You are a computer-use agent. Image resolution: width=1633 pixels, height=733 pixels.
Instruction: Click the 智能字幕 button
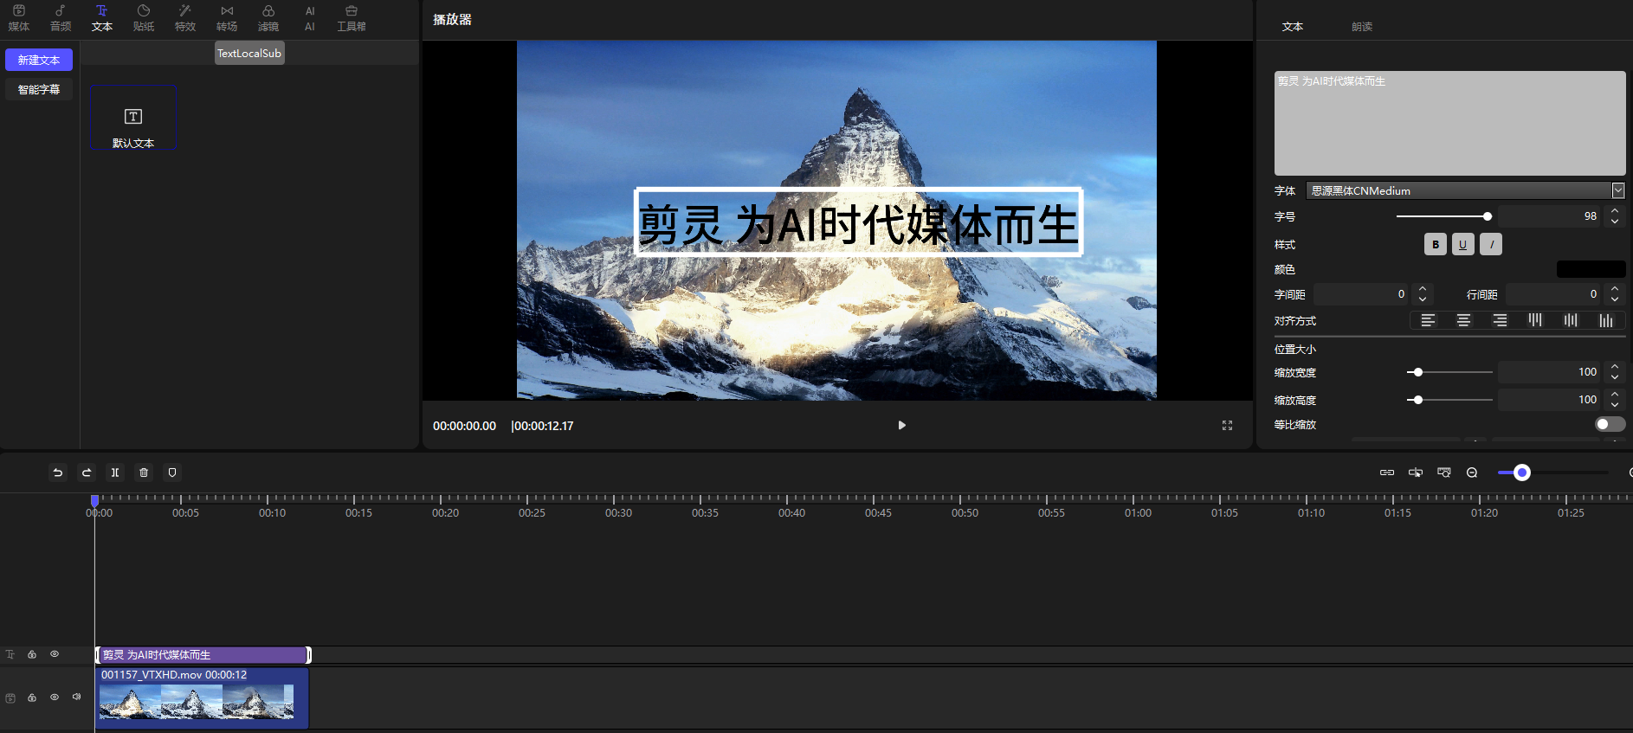[39, 90]
